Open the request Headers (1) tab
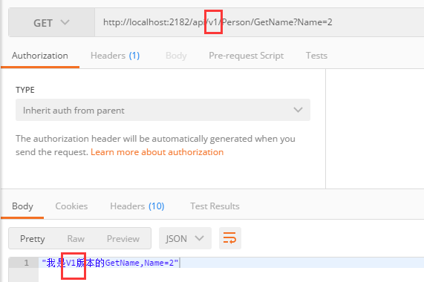The height and width of the screenshot is (282, 424). [115, 56]
